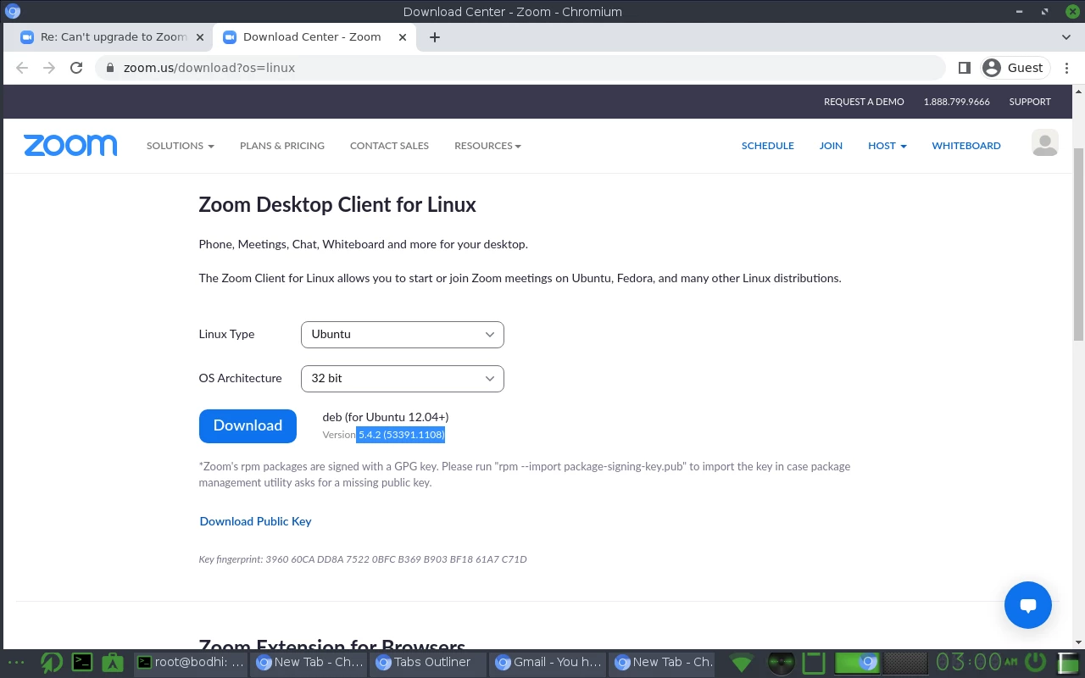Switch to Gmail window in taskbar
Screen dimensions: 1085x678
pyautogui.click(x=548, y=663)
